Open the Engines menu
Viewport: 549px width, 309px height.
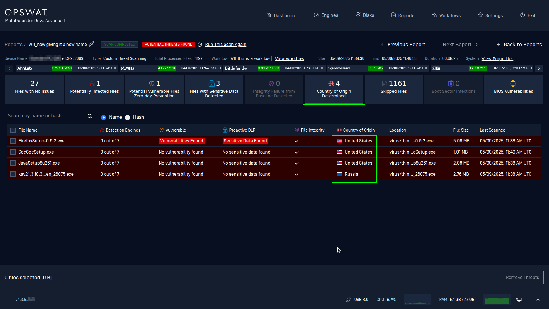(x=326, y=15)
